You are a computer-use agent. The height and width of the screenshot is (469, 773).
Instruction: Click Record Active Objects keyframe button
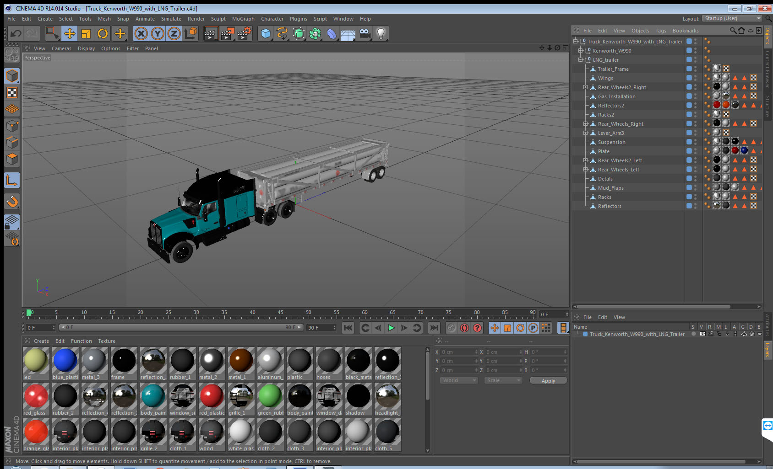[452, 328]
